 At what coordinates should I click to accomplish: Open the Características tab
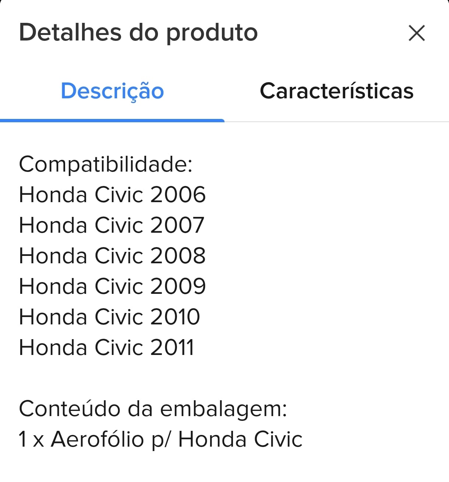point(336,91)
